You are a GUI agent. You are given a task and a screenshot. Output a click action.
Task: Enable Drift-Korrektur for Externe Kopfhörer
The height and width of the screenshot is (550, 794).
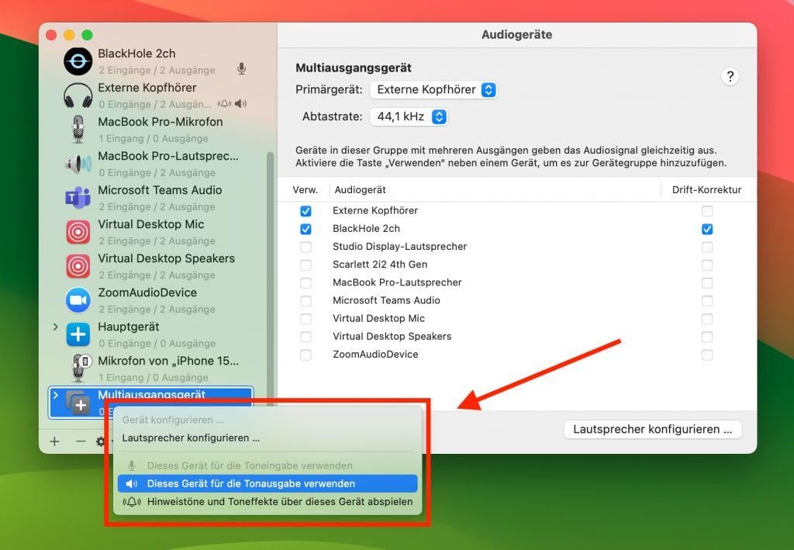click(707, 211)
